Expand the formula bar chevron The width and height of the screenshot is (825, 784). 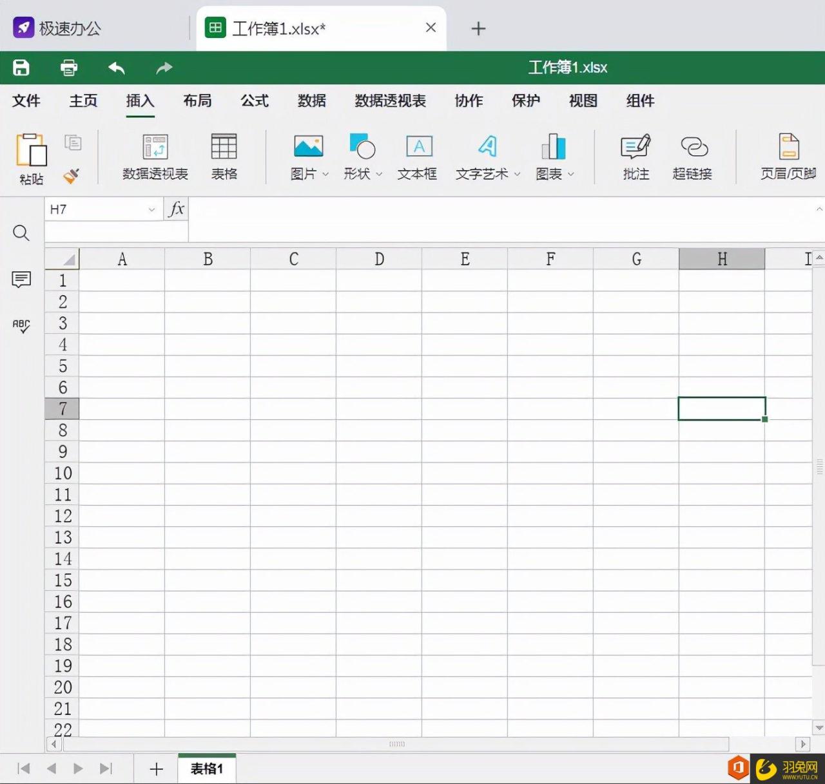coord(819,209)
